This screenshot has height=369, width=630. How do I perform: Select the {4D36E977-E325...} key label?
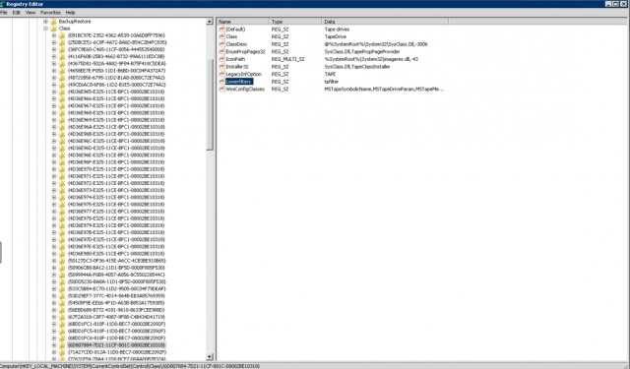point(116,212)
